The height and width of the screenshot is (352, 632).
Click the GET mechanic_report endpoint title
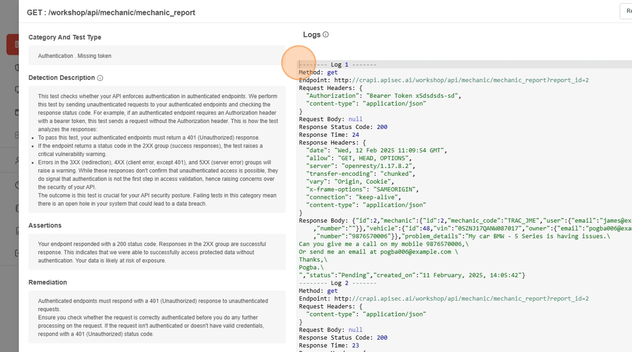pyautogui.click(x=111, y=12)
